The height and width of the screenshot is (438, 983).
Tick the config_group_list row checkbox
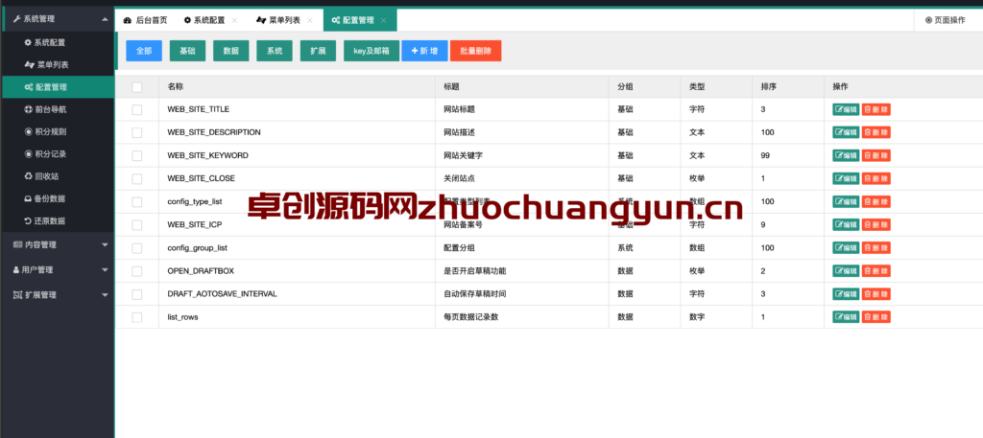[136, 248]
